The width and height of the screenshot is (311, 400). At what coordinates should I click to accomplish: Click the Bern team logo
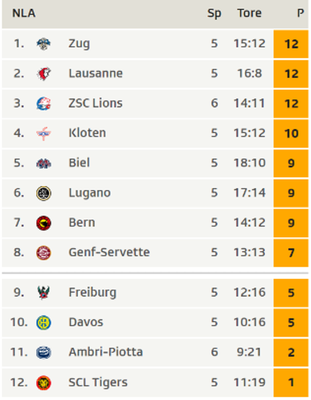tap(44, 223)
